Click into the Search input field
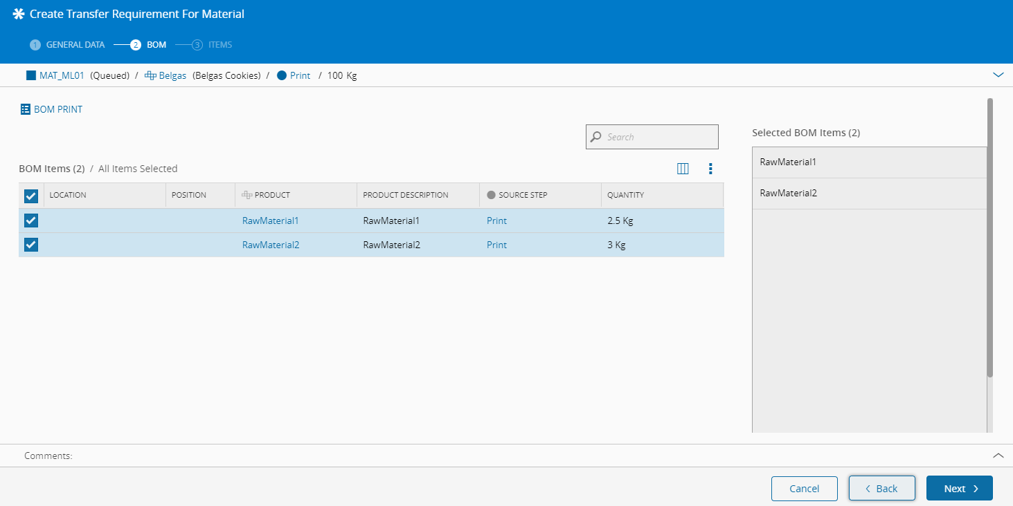 click(x=658, y=137)
